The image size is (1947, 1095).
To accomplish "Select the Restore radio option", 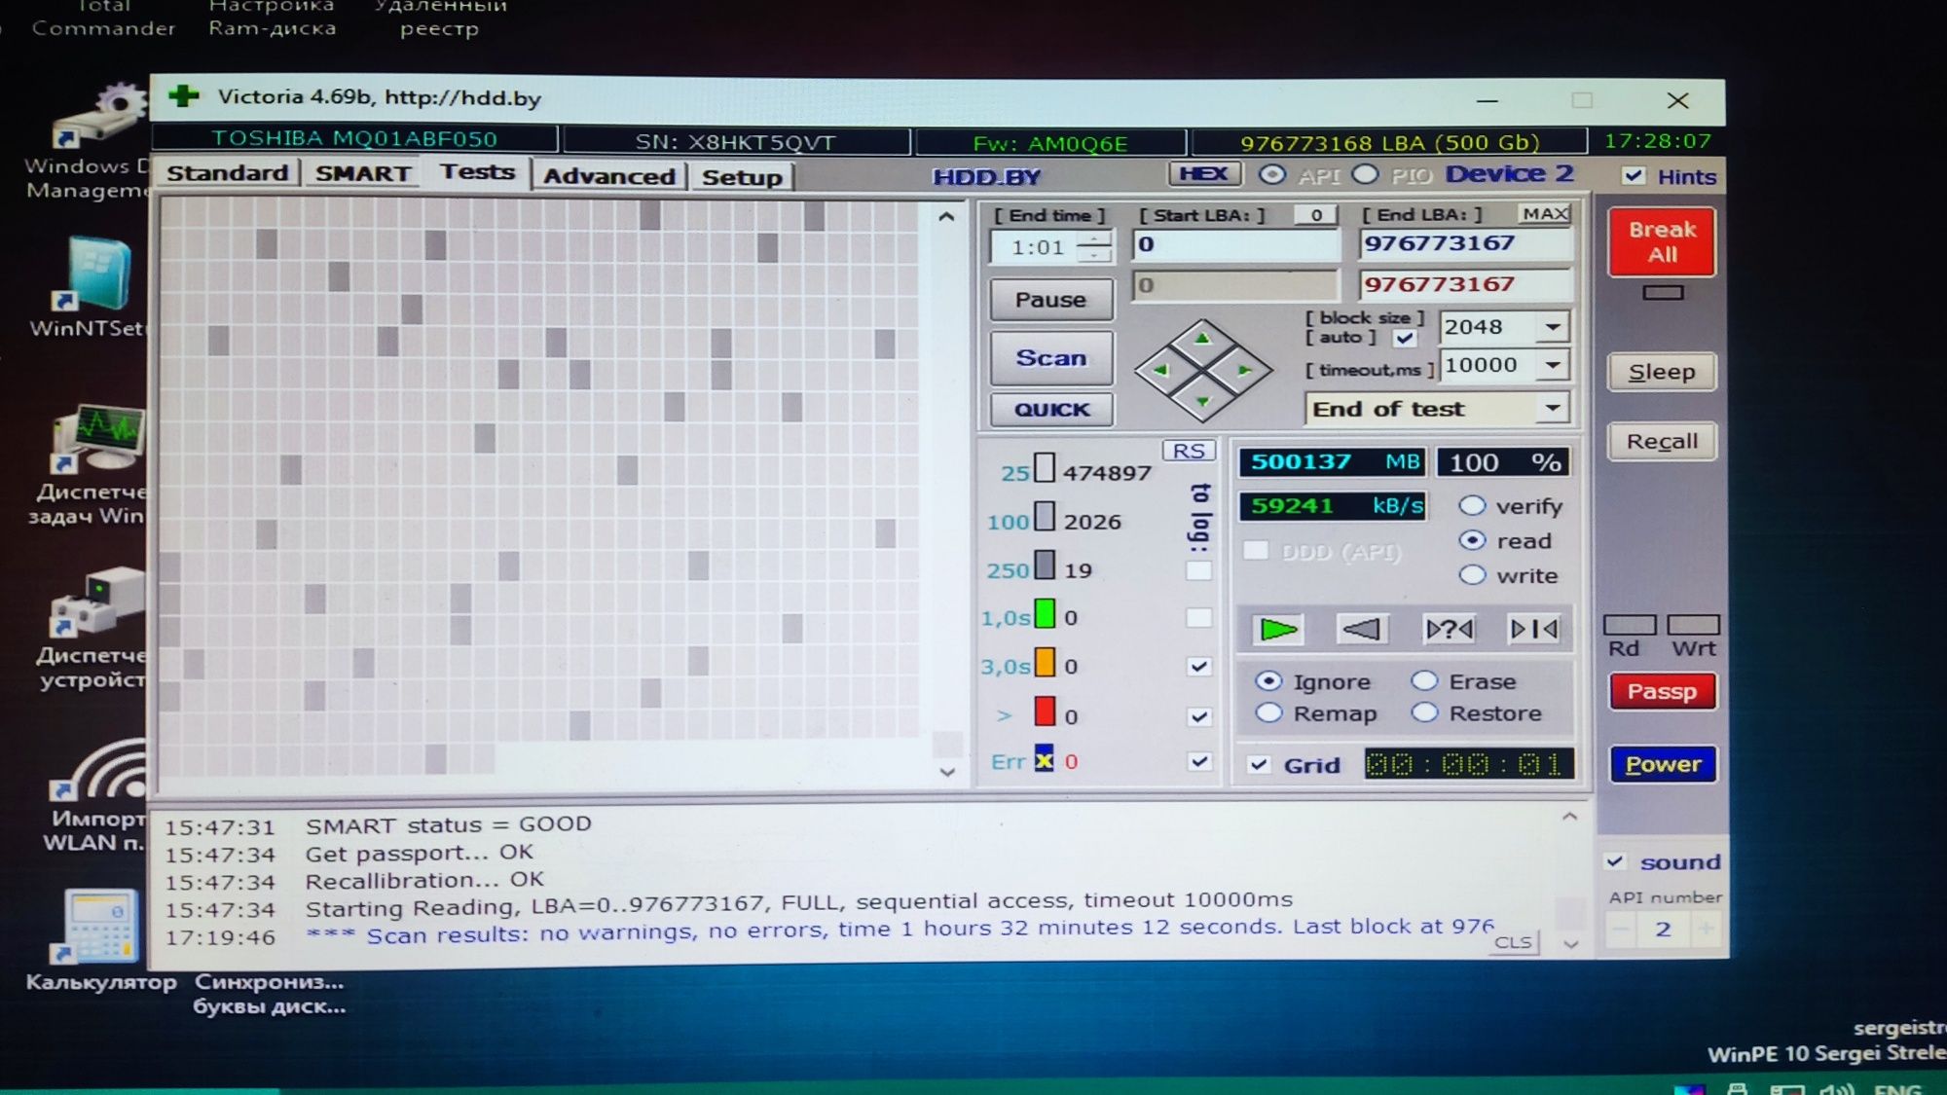I will click(1424, 712).
